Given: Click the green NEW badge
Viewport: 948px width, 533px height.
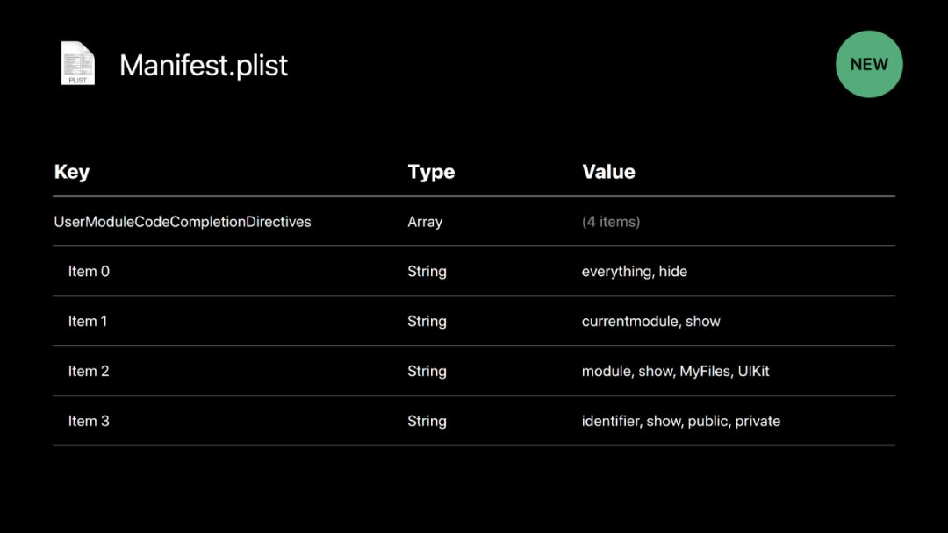Looking at the screenshot, I should (868, 64).
